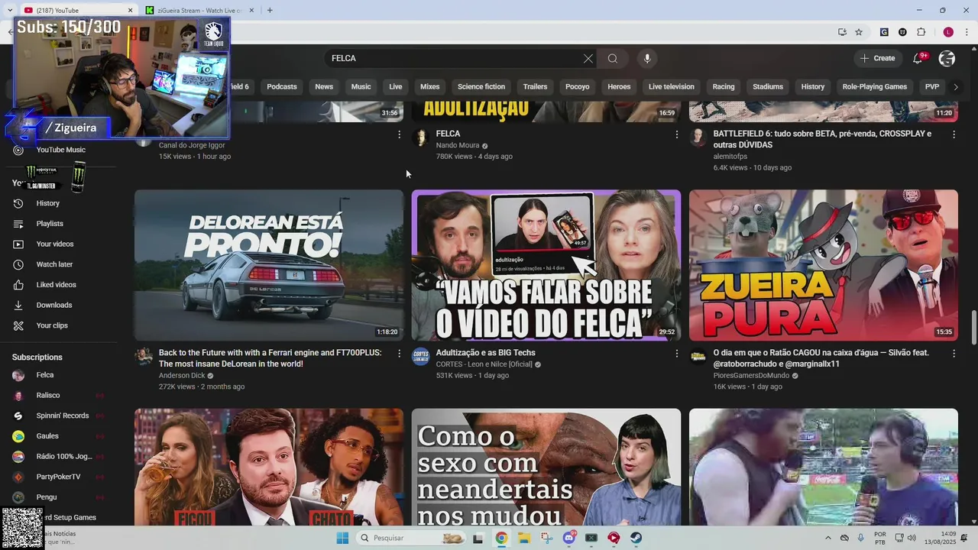Open options menu for Adultização e as BIG Techs
This screenshot has width=978, height=550.
tap(676, 354)
